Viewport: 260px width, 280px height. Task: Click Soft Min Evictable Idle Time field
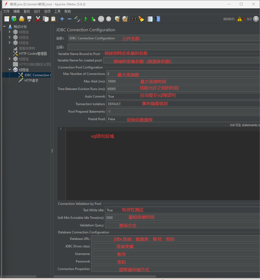click(x=183, y=217)
